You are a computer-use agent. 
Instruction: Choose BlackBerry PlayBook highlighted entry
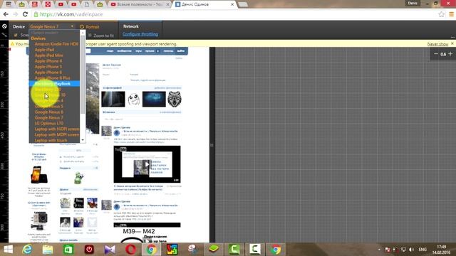coord(54,84)
